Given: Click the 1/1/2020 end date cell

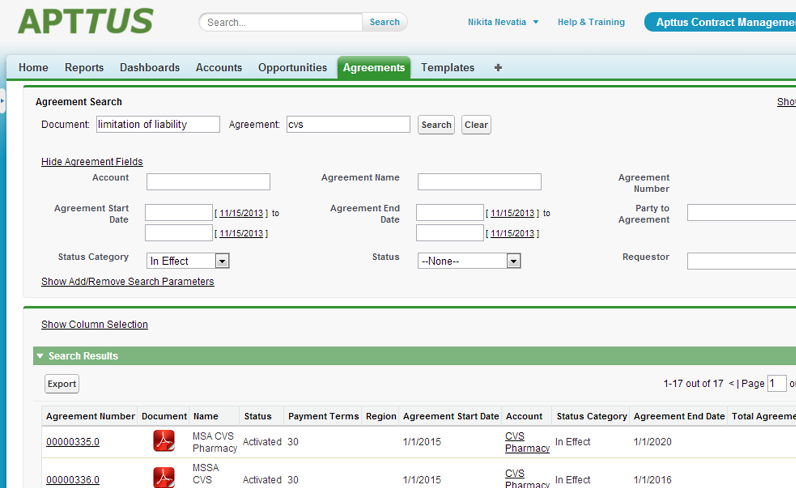Looking at the screenshot, I should tap(652, 442).
